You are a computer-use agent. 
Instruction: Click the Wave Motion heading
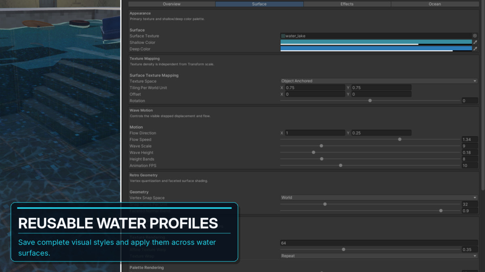tap(141, 110)
